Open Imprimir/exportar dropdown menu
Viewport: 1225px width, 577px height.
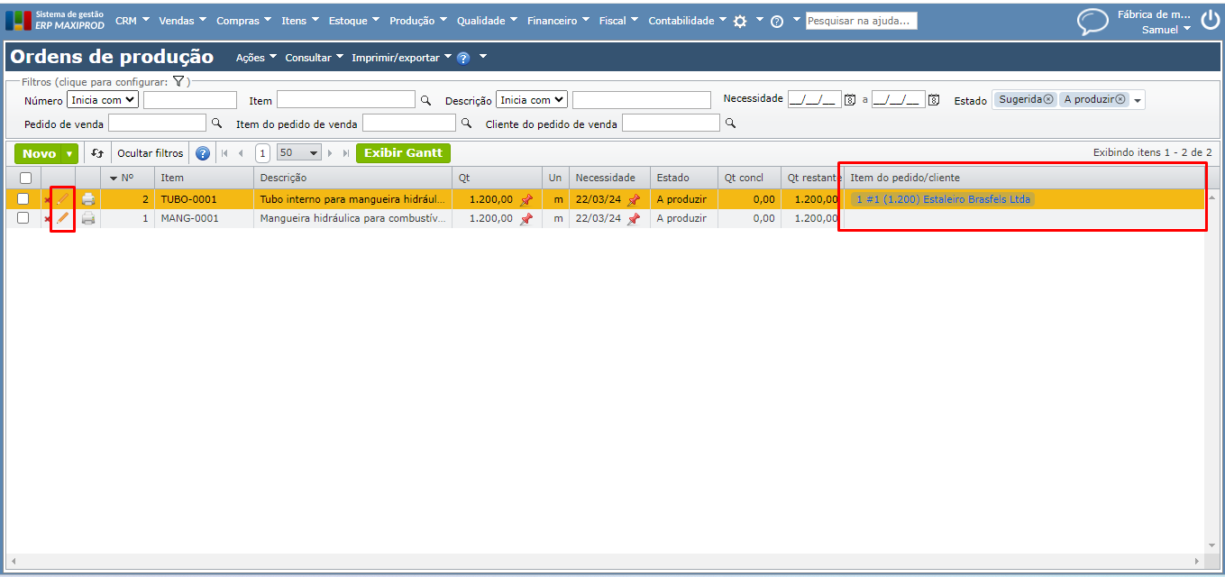tap(402, 58)
